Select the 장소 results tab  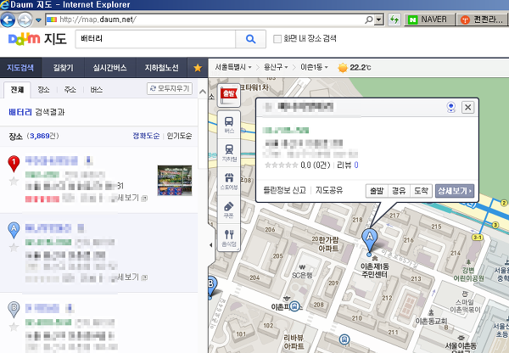[43, 90]
